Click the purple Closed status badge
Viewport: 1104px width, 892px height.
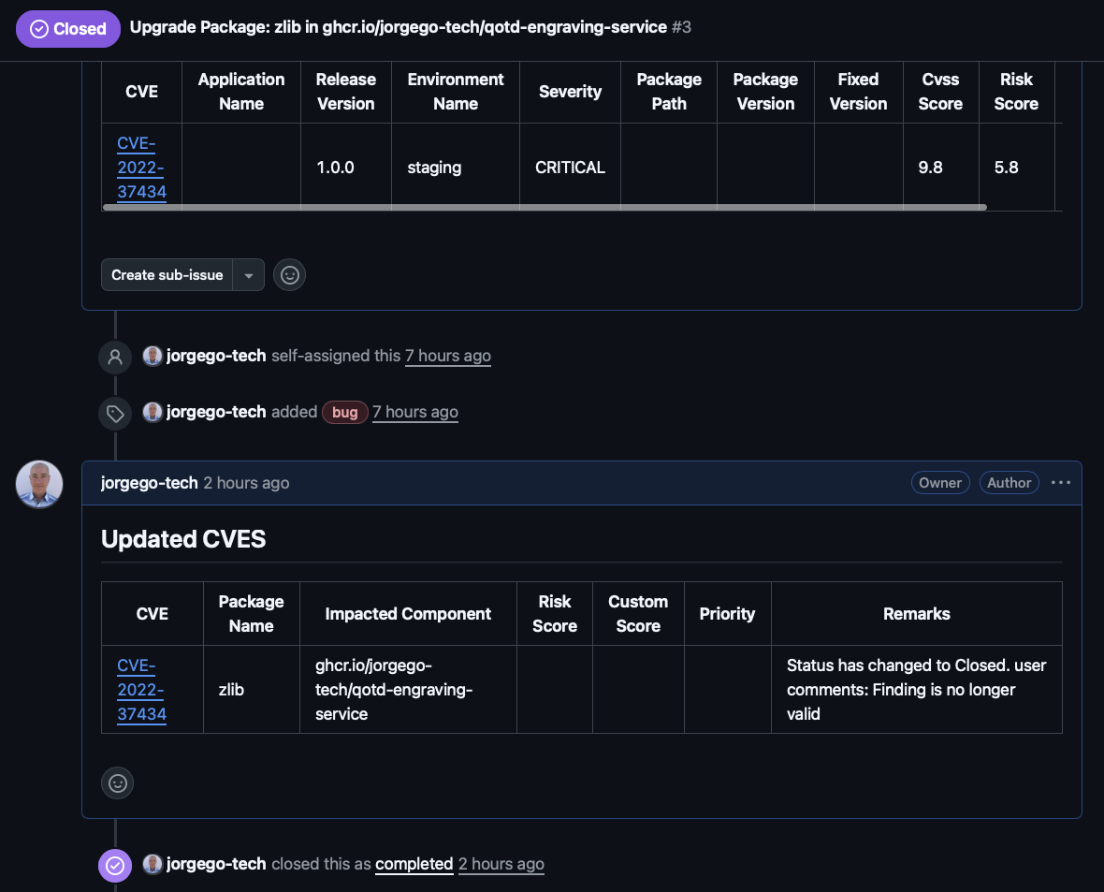pos(68,29)
